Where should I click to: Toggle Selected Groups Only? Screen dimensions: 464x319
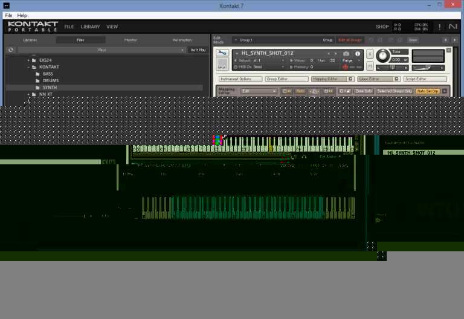[x=395, y=91]
